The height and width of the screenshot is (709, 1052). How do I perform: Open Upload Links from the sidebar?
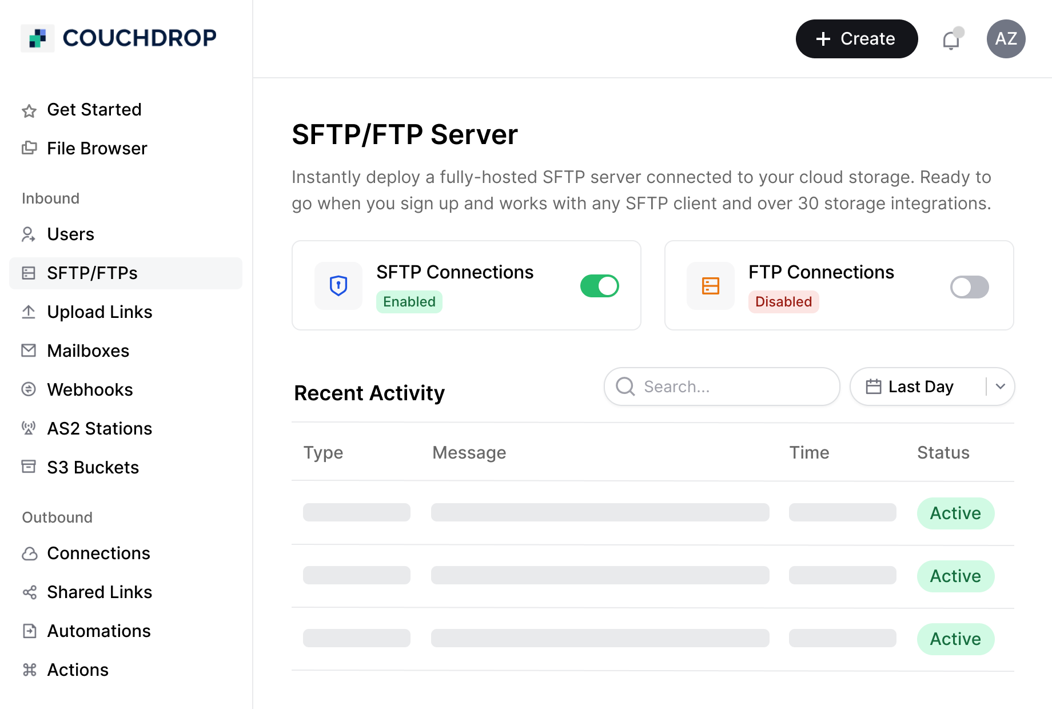point(29,312)
